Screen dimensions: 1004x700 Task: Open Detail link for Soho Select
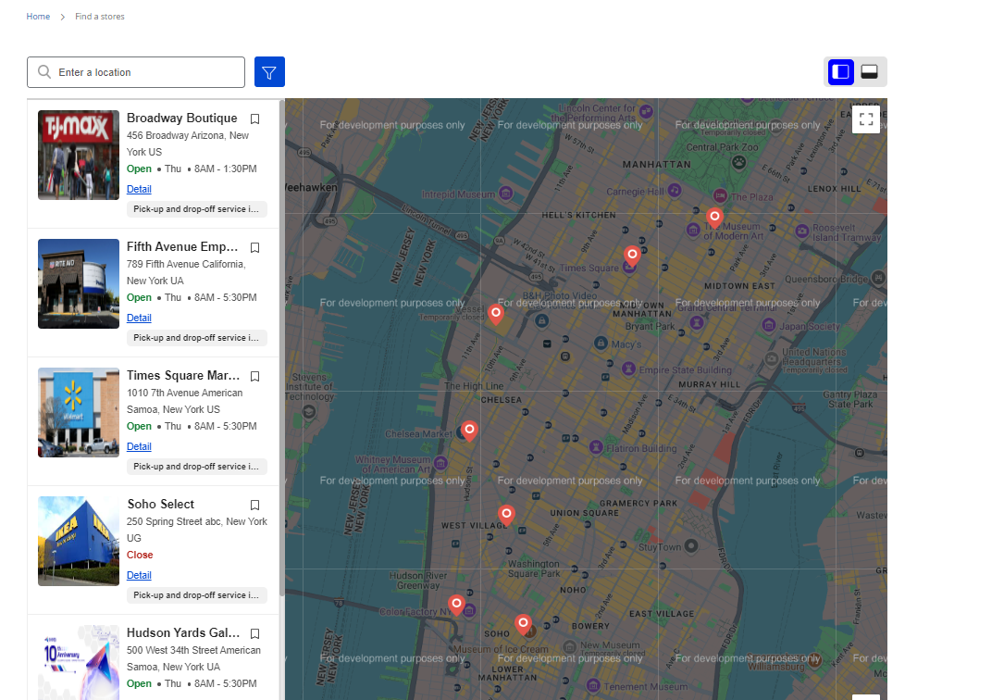pos(139,575)
